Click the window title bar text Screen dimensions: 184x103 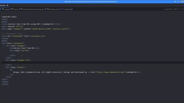click(91, 1)
